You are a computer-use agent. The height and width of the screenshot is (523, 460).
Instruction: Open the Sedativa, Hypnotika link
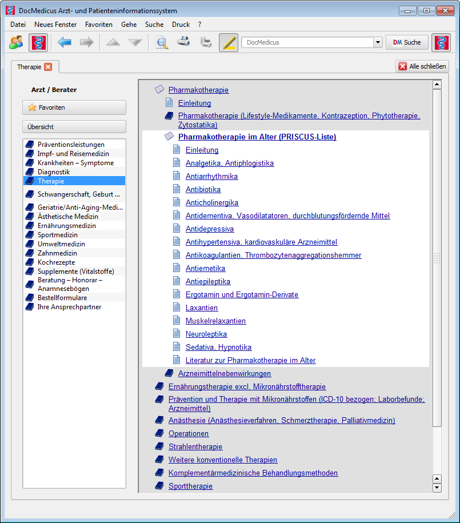pyautogui.click(x=218, y=347)
